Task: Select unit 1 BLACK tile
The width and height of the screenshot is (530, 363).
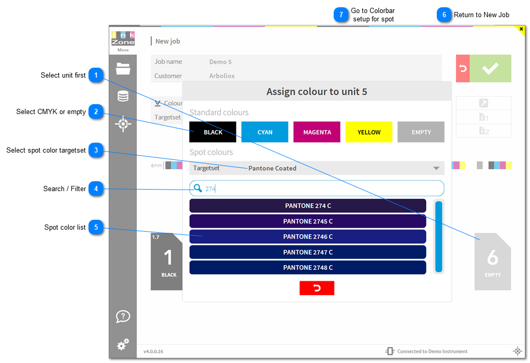Action: [x=167, y=261]
